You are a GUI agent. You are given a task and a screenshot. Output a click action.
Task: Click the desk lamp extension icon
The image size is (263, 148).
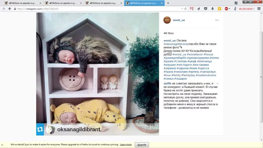point(235,9)
